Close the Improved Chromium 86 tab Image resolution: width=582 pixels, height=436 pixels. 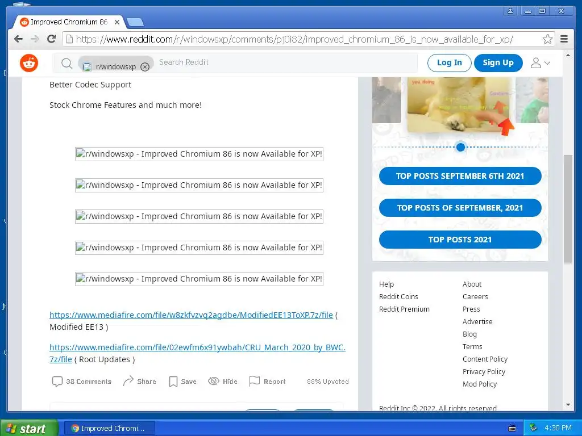(x=117, y=22)
